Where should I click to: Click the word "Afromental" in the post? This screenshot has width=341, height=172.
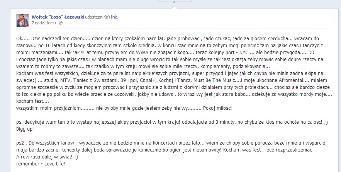[x=292, y=80]
